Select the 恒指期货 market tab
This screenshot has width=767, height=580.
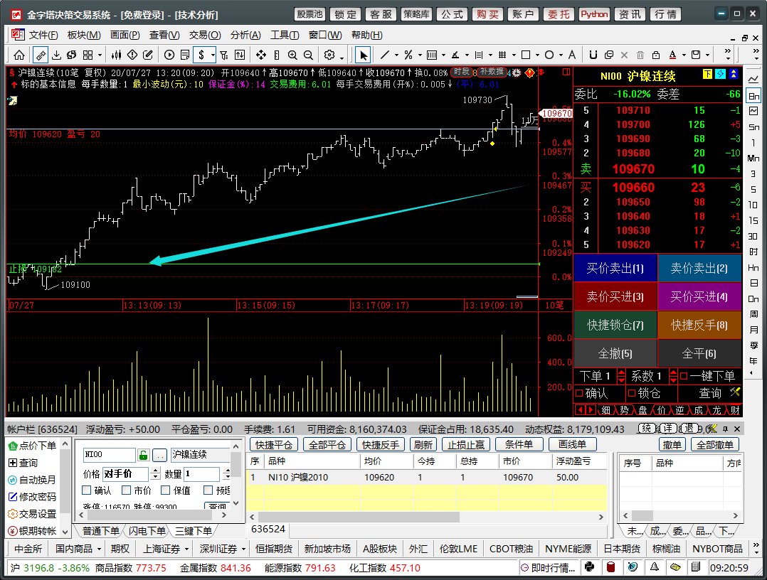(x=274, y=549)
